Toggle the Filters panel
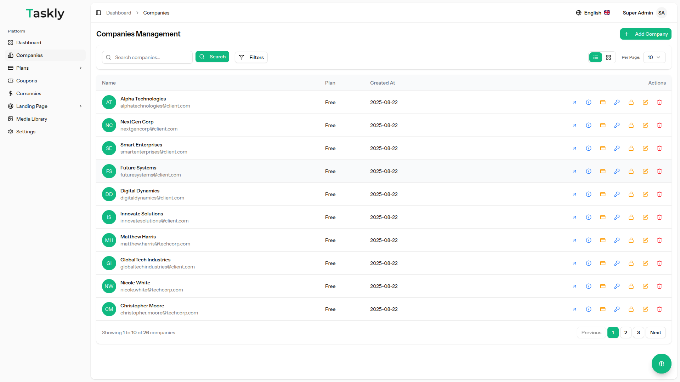Viewport: 680px width, 382px height. click(251, 57)
